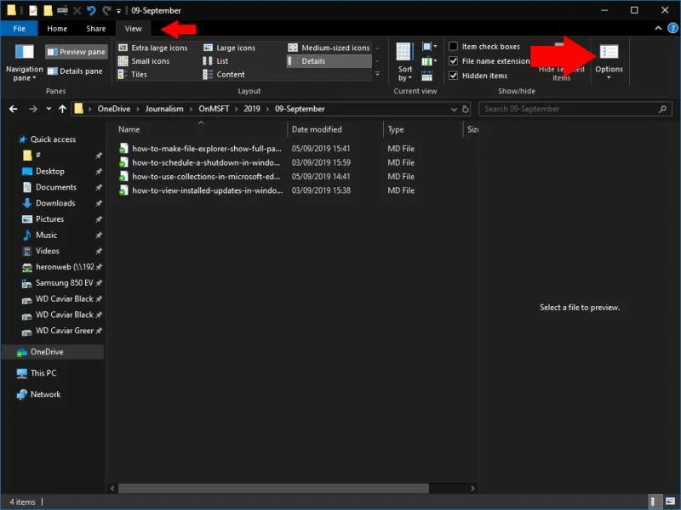Switch to the Home ribbon tab
This screenshot has width=681, height=510.
(x=57, y=29)
